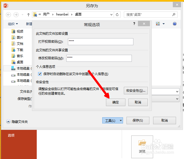Screen dimensions: 184x159
Task: Select 用户 in the address path
Action: pos(46,14)
